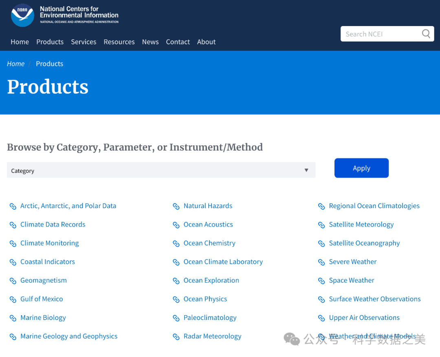Click chain icon beside Geomagnetism

(13, 281)
